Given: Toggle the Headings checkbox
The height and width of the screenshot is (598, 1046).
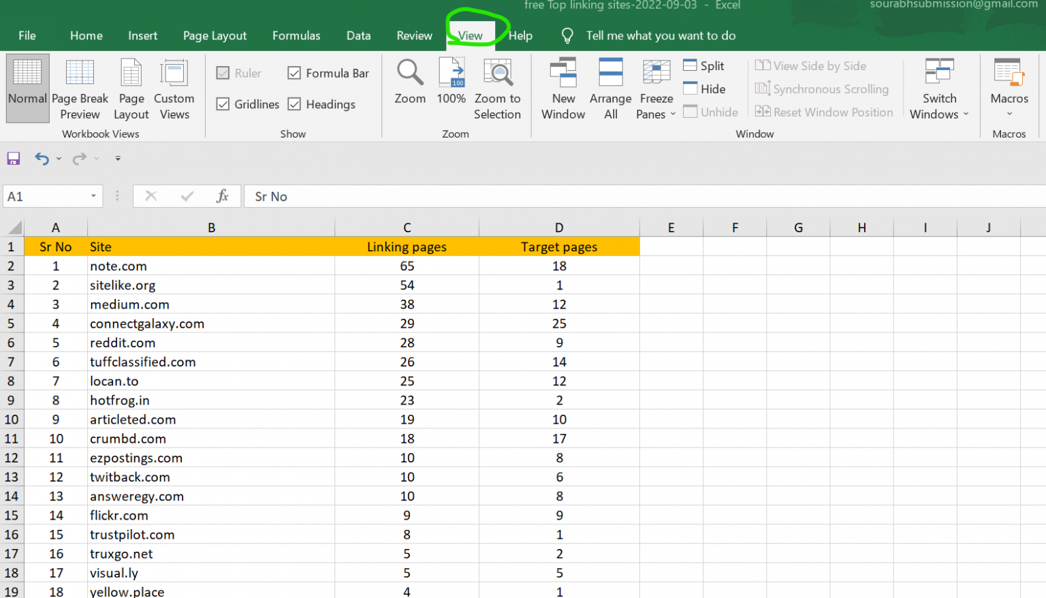Looking at the screenshot, I should tap(294, 104).
